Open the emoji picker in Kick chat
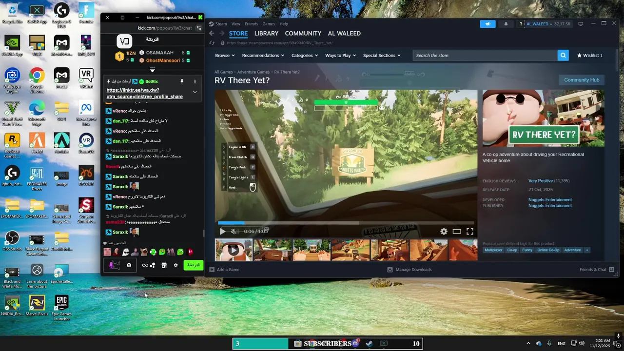 click(x=129, y=265)
